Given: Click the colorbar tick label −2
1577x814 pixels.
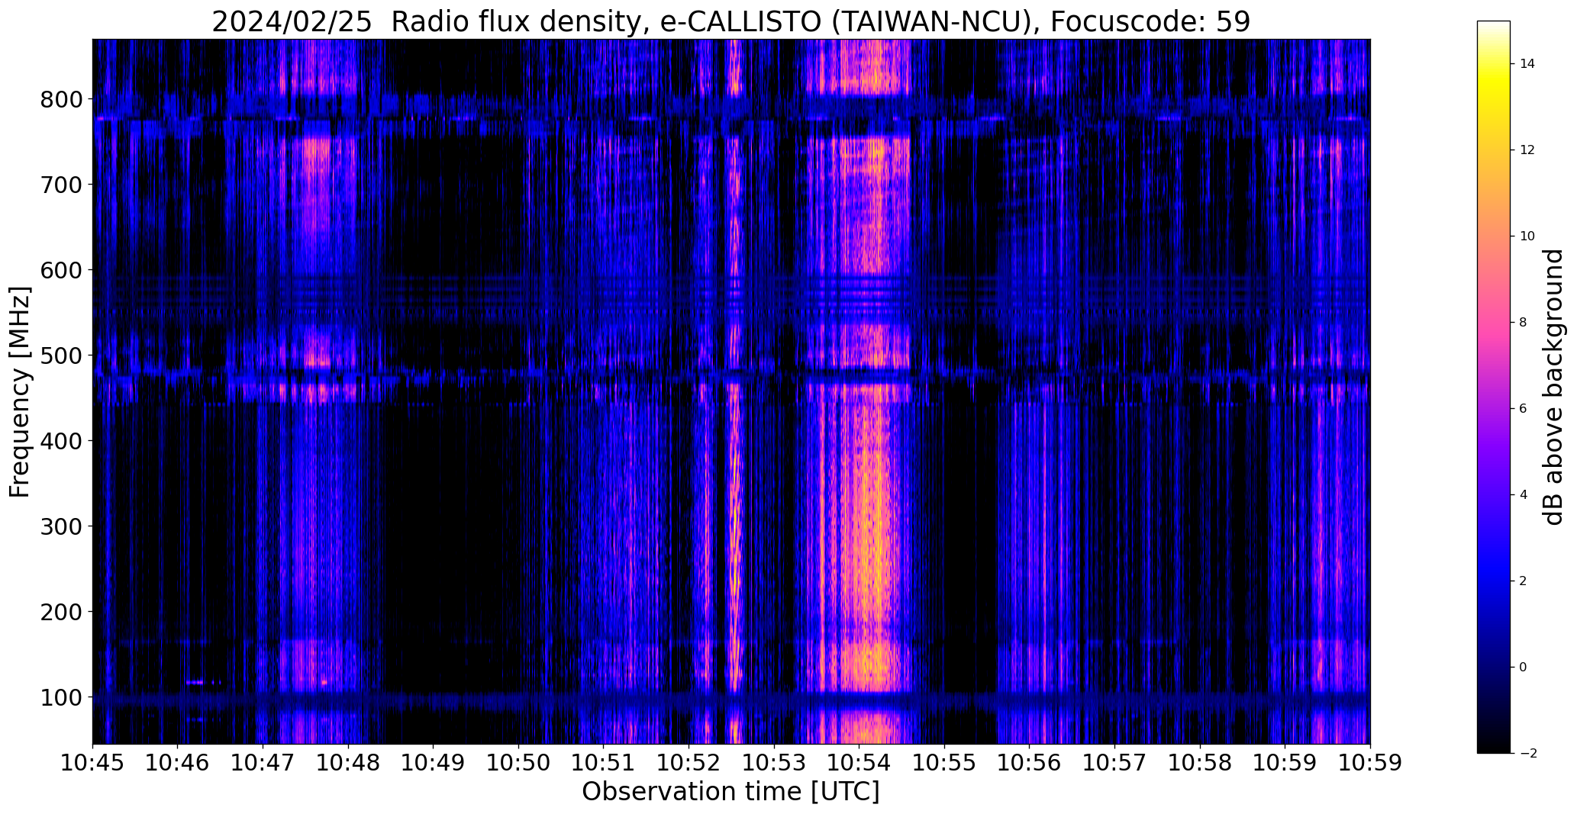Looking at the screenshot, I should coord(1527,754).
